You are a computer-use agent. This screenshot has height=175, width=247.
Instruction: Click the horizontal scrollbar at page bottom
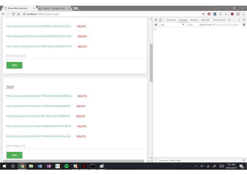tap(73, 161)
